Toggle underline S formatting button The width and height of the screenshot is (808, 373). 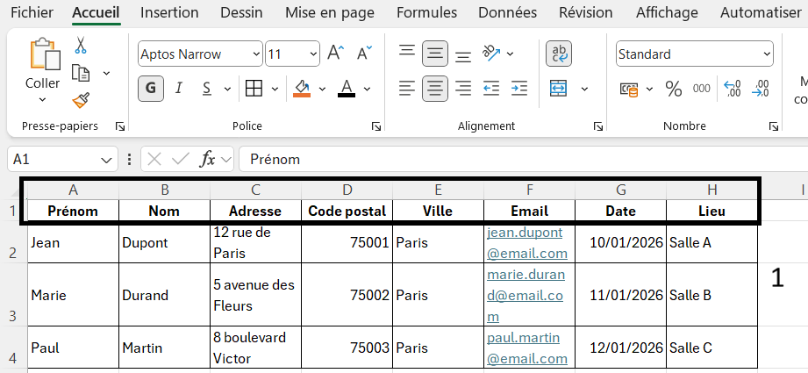click(207, 89)
